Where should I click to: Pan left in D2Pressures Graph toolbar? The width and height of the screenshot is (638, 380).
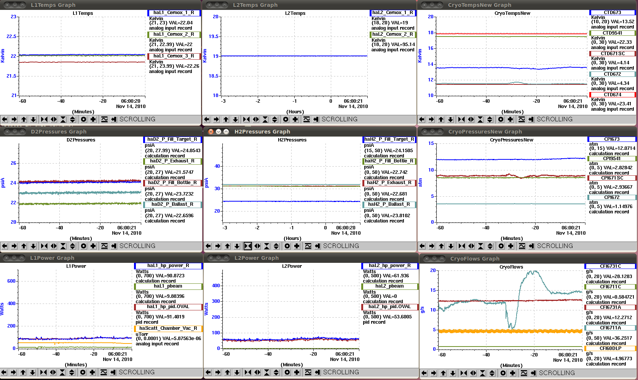pyautogui.click(x=5, y=246)
